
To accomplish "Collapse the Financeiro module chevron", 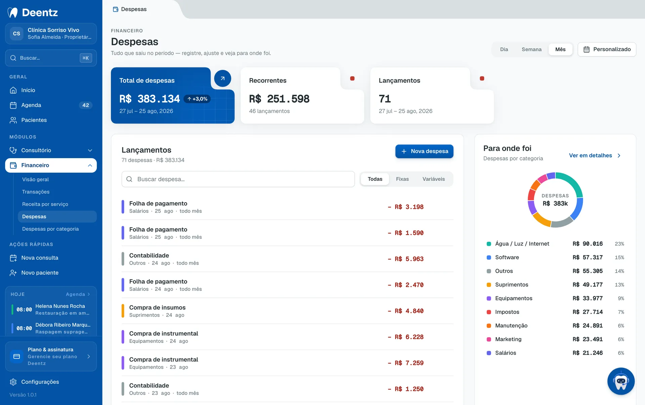I will 90,165.
